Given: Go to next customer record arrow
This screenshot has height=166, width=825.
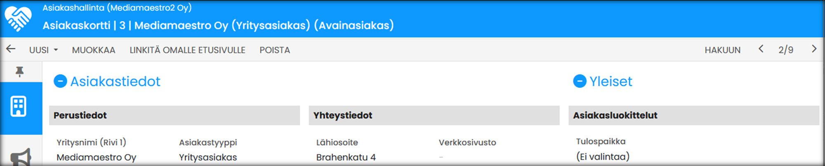Looking at the screenshot, I should (x=813, y=49).
